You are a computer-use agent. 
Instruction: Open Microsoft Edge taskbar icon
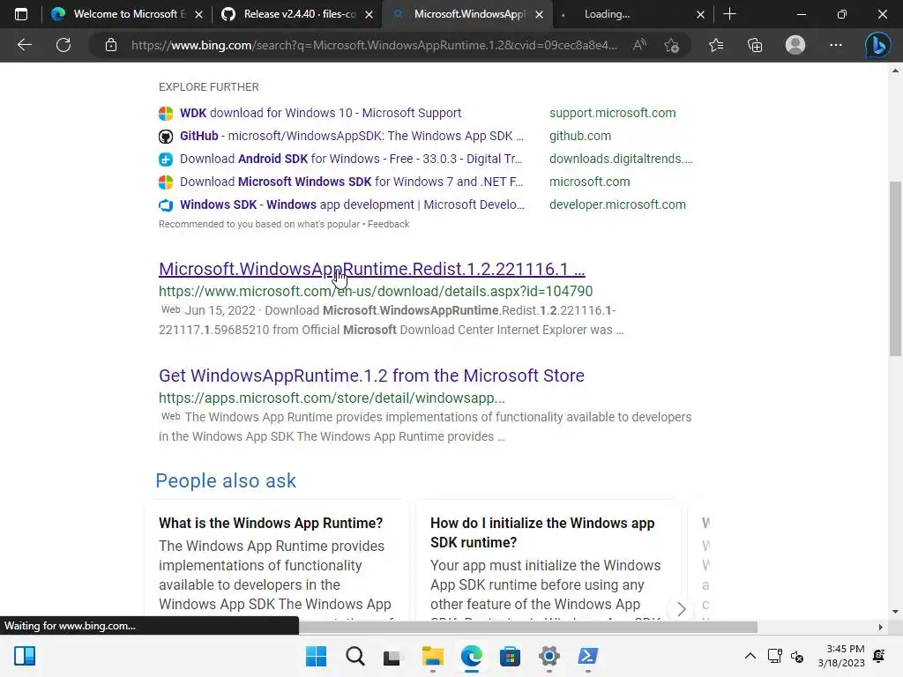coord(471,656)
